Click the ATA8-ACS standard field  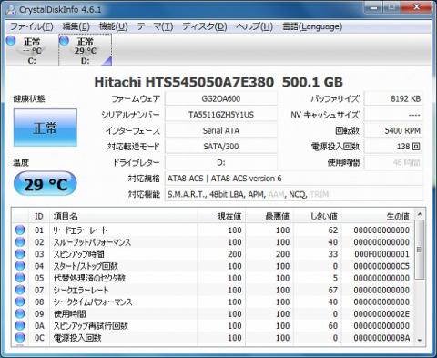[x=294, y=179]
